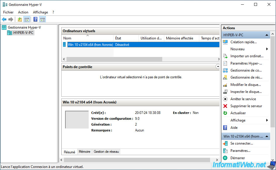Click Supprimer le serveur action text

(246, 106)
